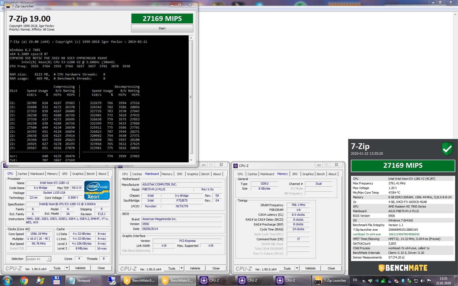Click the BenchMate logo at the panel bottom
Image resolution: width=458 pixels, height=286 pixels.
click(x=403, y=268)
